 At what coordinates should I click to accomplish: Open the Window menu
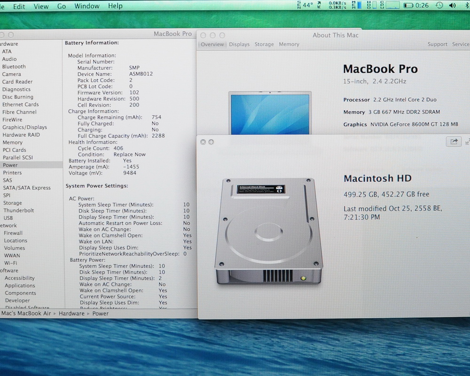pyautogui.click(x=87, y=6)
